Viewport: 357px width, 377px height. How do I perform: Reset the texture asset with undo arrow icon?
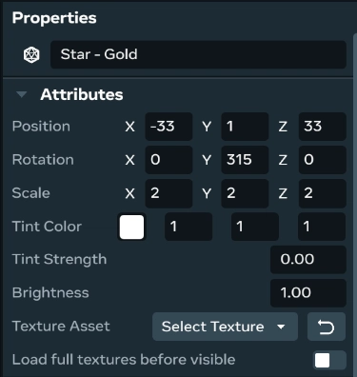click(x=327, y=327)
